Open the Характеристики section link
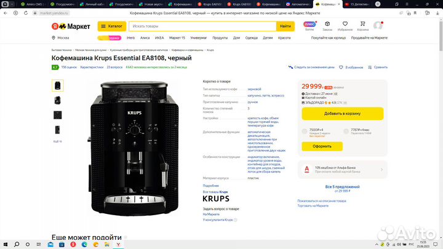The width and height of the screenshot is (443, 249). click(92, 67)
